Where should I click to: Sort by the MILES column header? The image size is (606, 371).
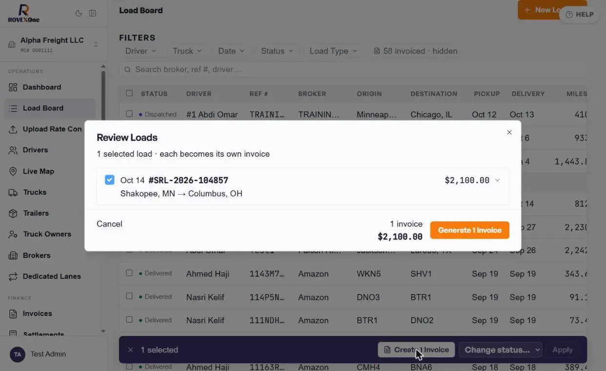tap(576, 93)
